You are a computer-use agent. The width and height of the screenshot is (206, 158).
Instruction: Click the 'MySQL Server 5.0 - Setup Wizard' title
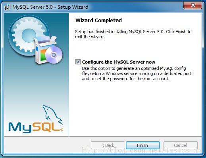click(x=50, y=7)
